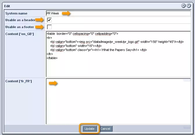Screen dimensions: 195x135
Task: Select the Content ['fr_FR'] label
Action: click(19, 81)
